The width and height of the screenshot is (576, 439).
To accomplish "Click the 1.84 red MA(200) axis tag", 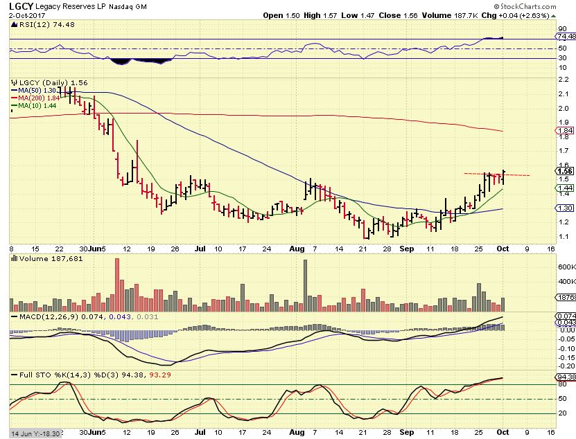I will point(564,131).
